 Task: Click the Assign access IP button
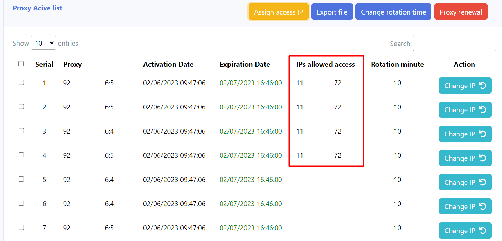278,12
